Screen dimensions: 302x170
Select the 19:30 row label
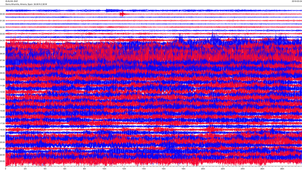(x=3, y=136)
